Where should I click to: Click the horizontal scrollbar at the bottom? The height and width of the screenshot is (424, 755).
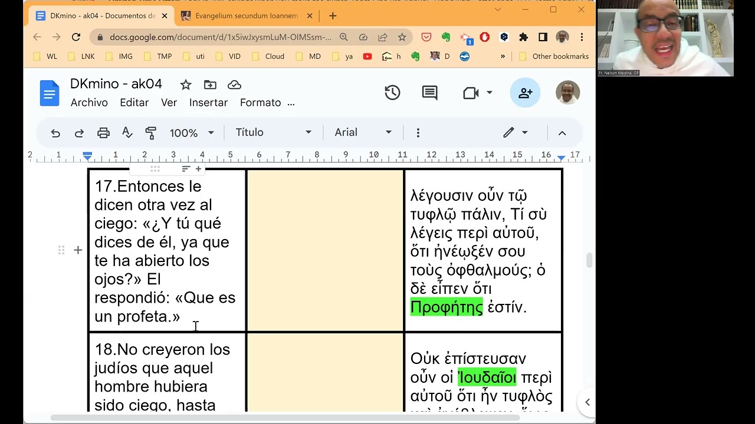[285, 418]
